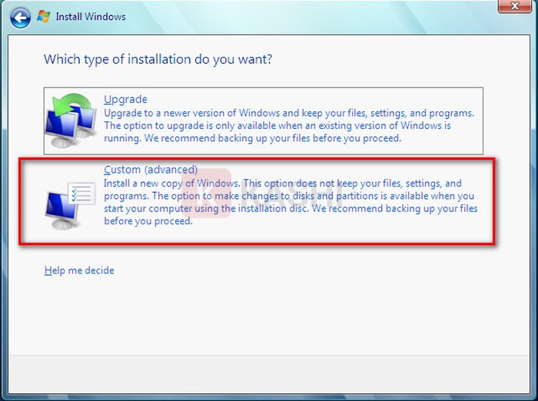
Task: Choose the Upgrade option title
Action: [x=125, y=99]
